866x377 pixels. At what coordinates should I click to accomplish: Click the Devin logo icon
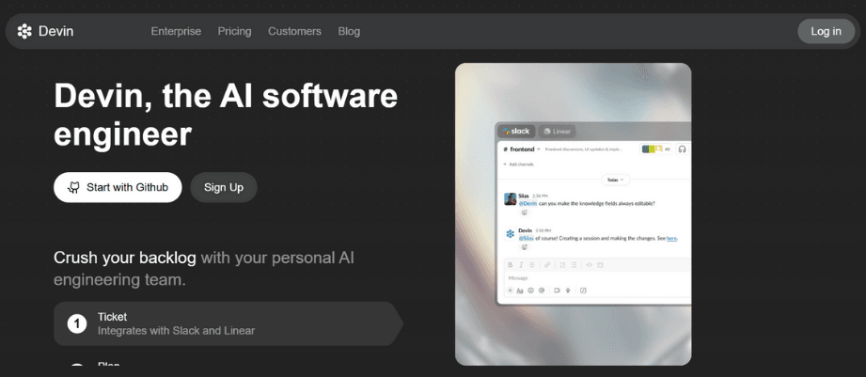click(24, 31)
